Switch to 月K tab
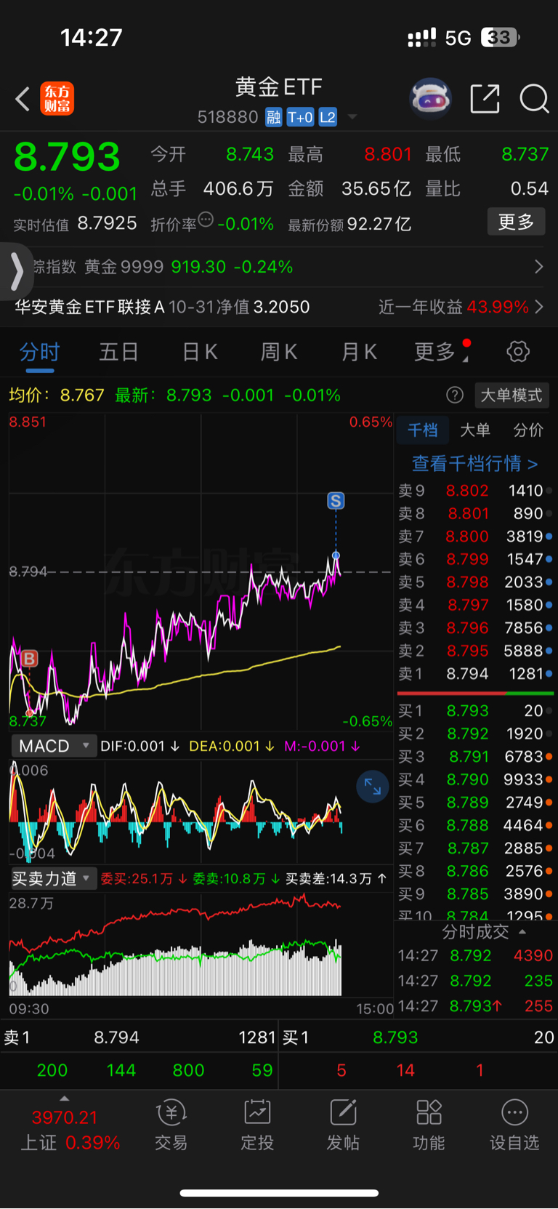The image size is (558, 1209). click(359, 352)
